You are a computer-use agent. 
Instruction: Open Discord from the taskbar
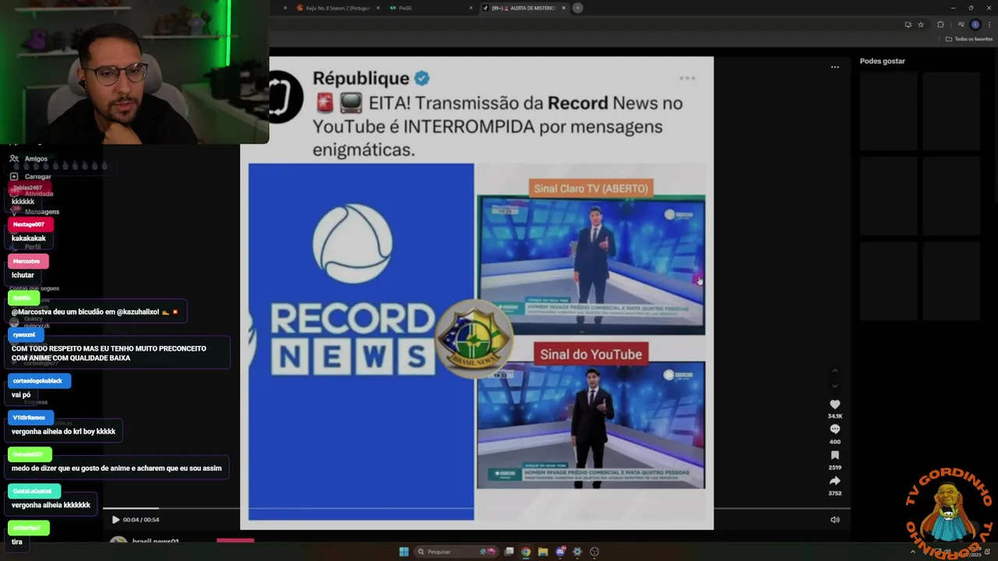tap(561, 552)
